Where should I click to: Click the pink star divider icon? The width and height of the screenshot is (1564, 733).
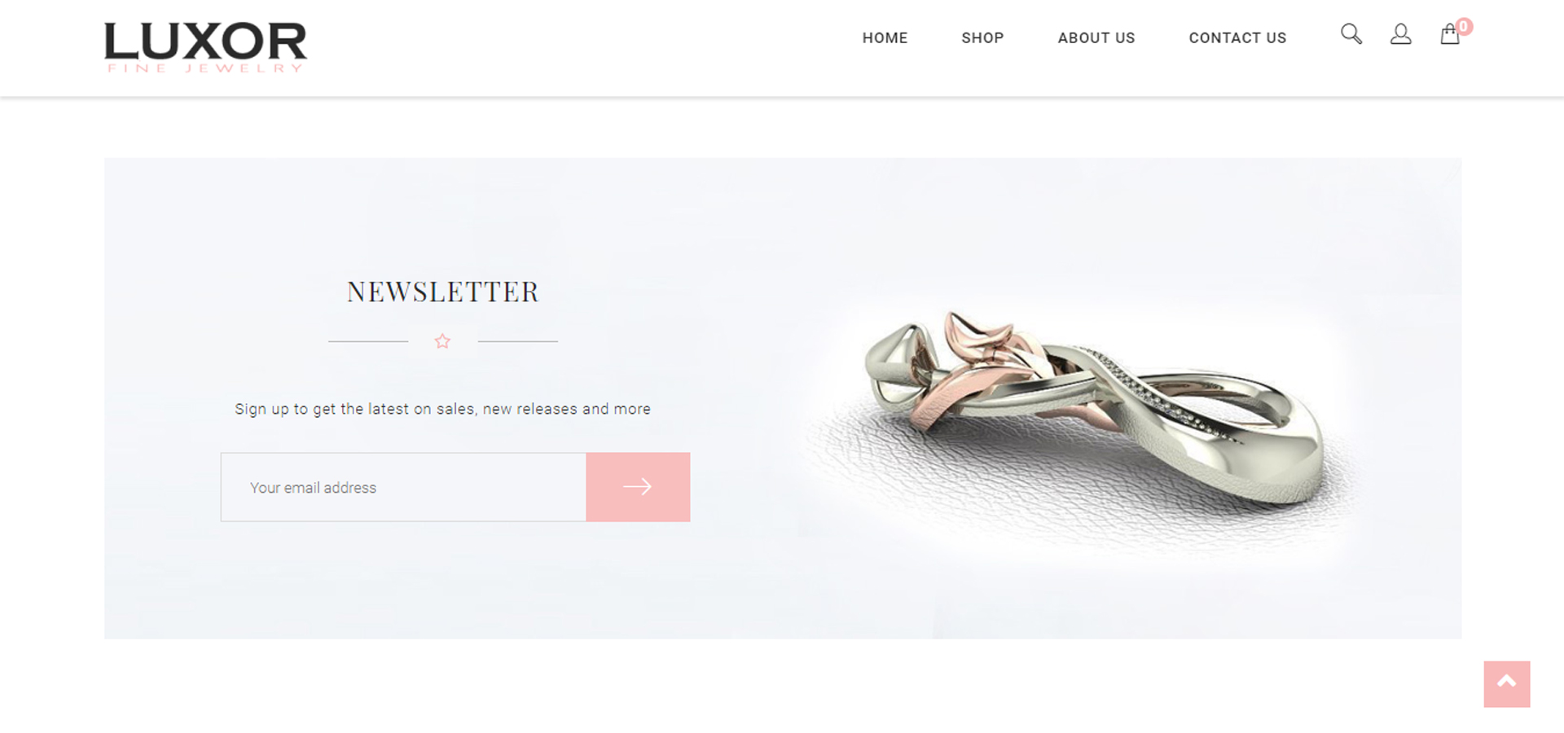pyautogui.click(x=442, y=341)
